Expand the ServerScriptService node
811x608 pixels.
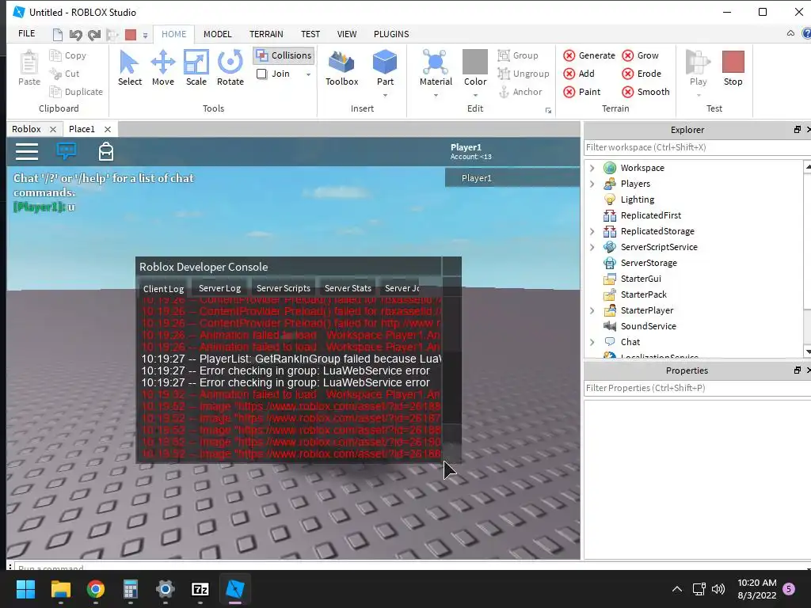point(592,247)
